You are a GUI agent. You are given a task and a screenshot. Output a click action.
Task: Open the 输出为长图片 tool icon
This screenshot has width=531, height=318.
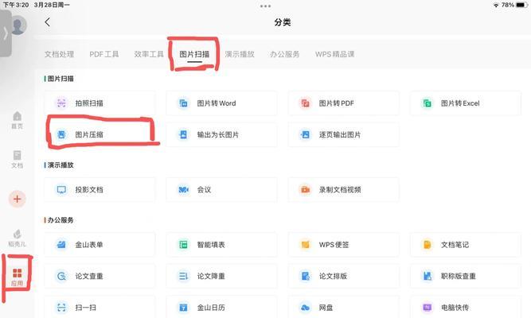point(183,134)
